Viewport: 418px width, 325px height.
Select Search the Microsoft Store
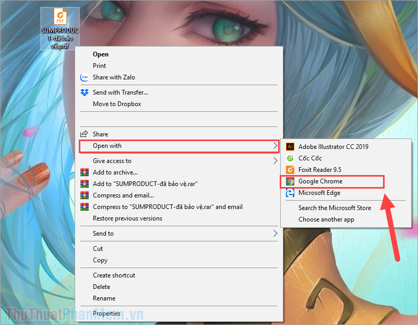tap(346, 208)
